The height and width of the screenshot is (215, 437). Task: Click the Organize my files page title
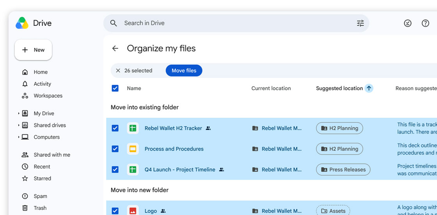pos(162,48)
